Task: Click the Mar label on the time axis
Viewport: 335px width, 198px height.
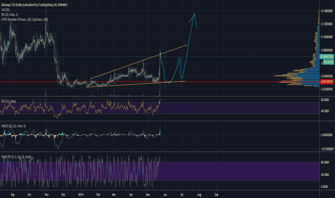Action: tap(114, 194)
